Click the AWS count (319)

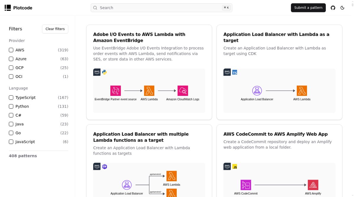tap(63, 50)
